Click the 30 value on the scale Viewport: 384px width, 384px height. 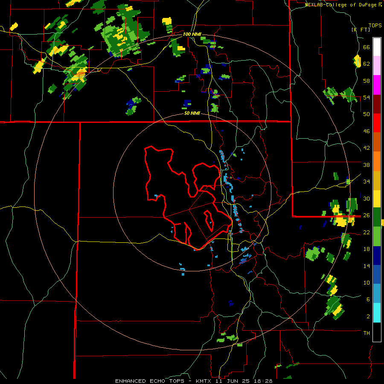pyautogui.click(x=367, y=198)
